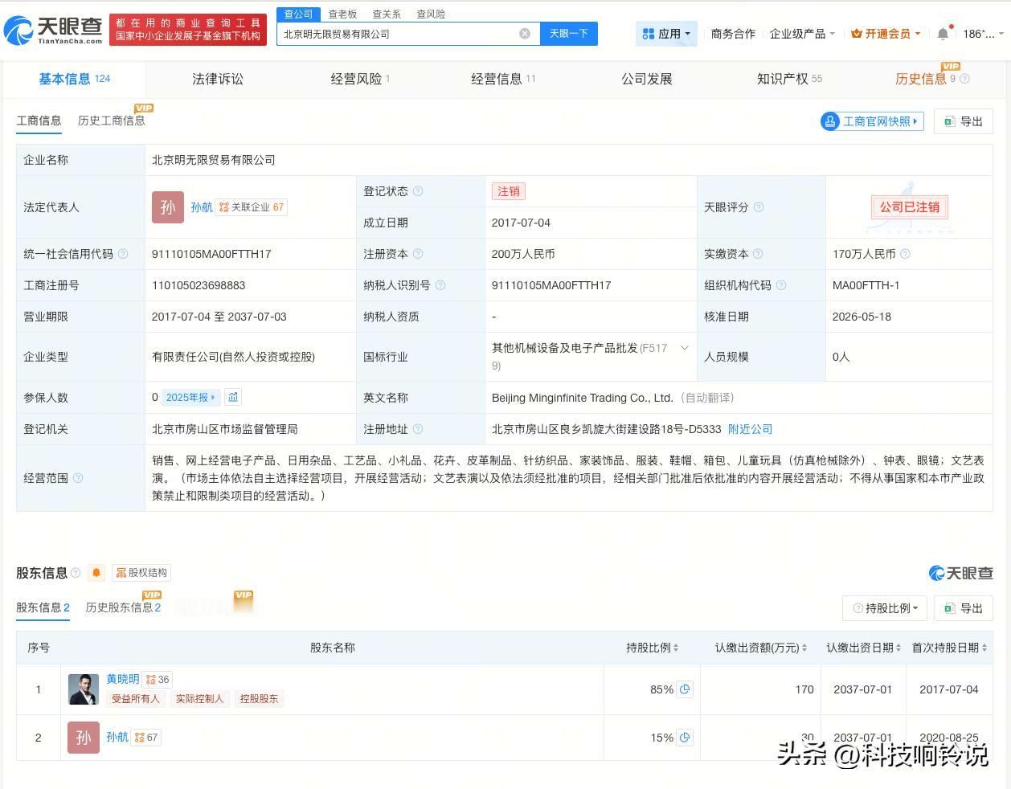The height and width of the screenshot is (789, 1011).
Task: Click the help icon beside 统一社会信用代码
Action: tap(123, 254)
